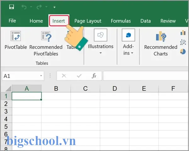Open the Redo history dropdown arrow
The image size is (189, 151).
(46, 7)
